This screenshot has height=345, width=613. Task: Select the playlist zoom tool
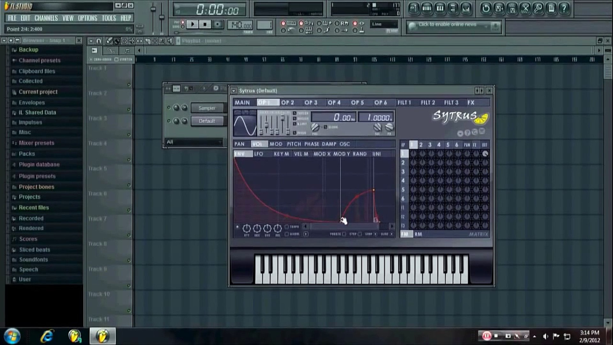click(163, 41)
